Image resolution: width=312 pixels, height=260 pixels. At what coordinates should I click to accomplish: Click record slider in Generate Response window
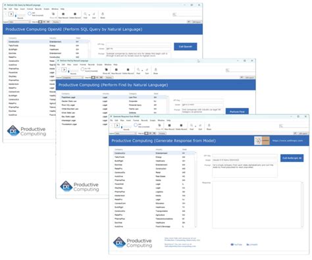[x=126, y=127]
